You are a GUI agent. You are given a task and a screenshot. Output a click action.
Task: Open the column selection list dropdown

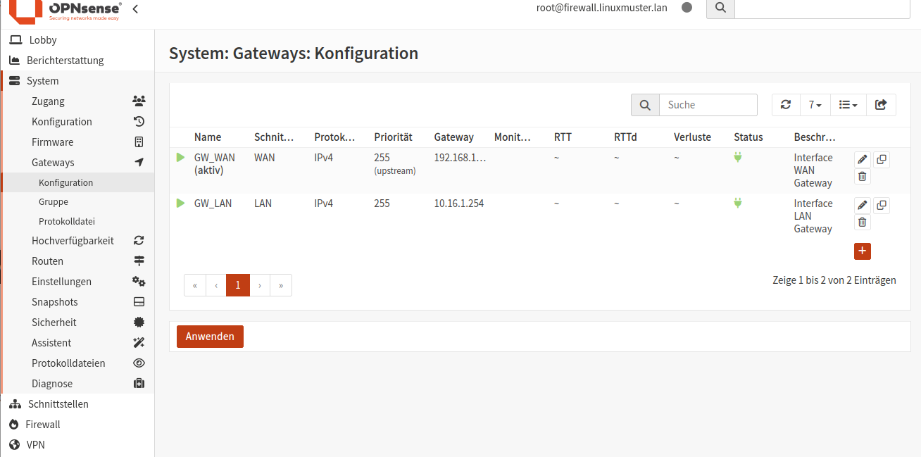(848, 105)
